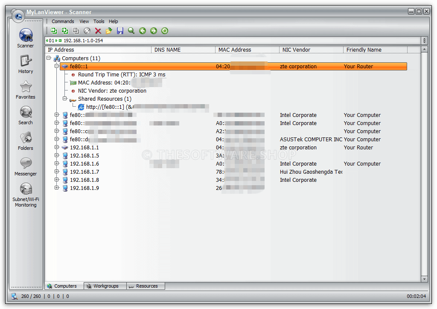Click the blue floppy save icon
Screen dimensions: 437x309
click(120, 31)
